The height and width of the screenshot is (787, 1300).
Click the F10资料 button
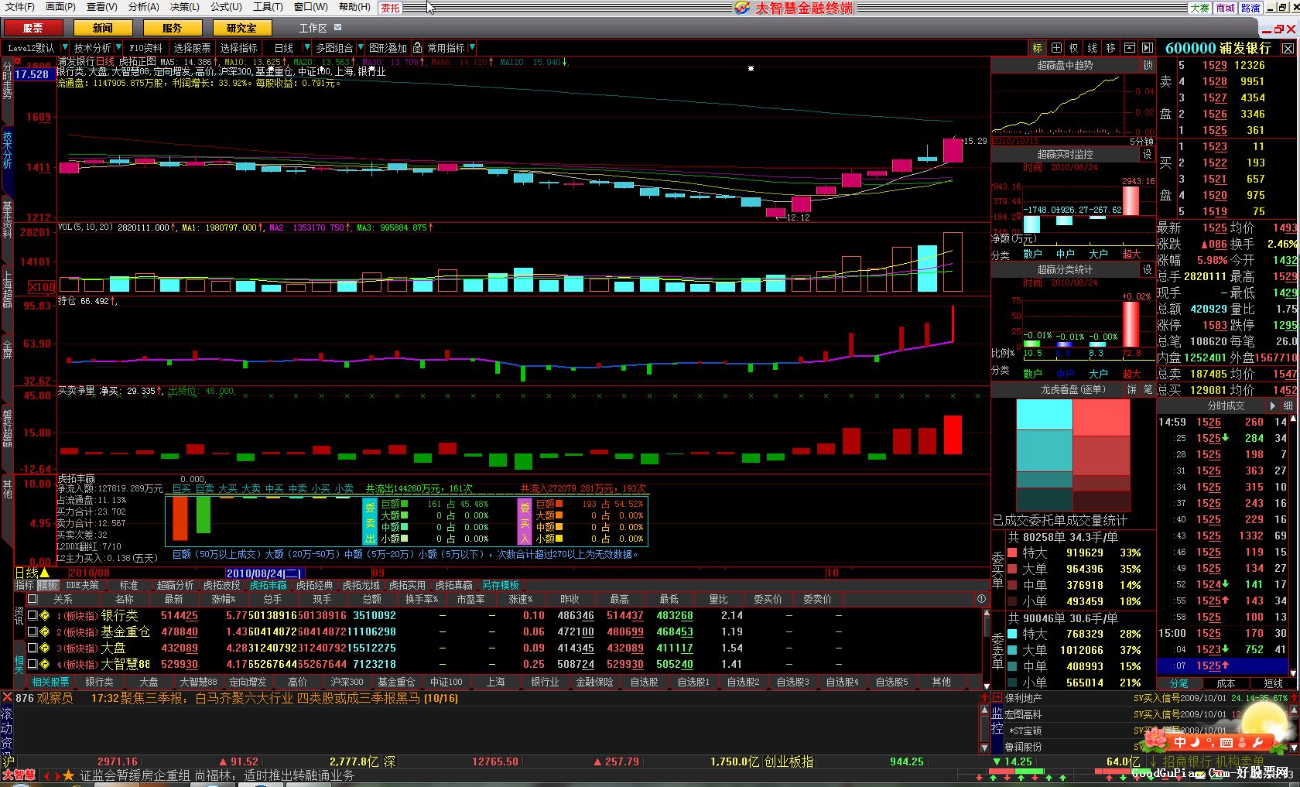pyautogui.click(x=145, y=48)
